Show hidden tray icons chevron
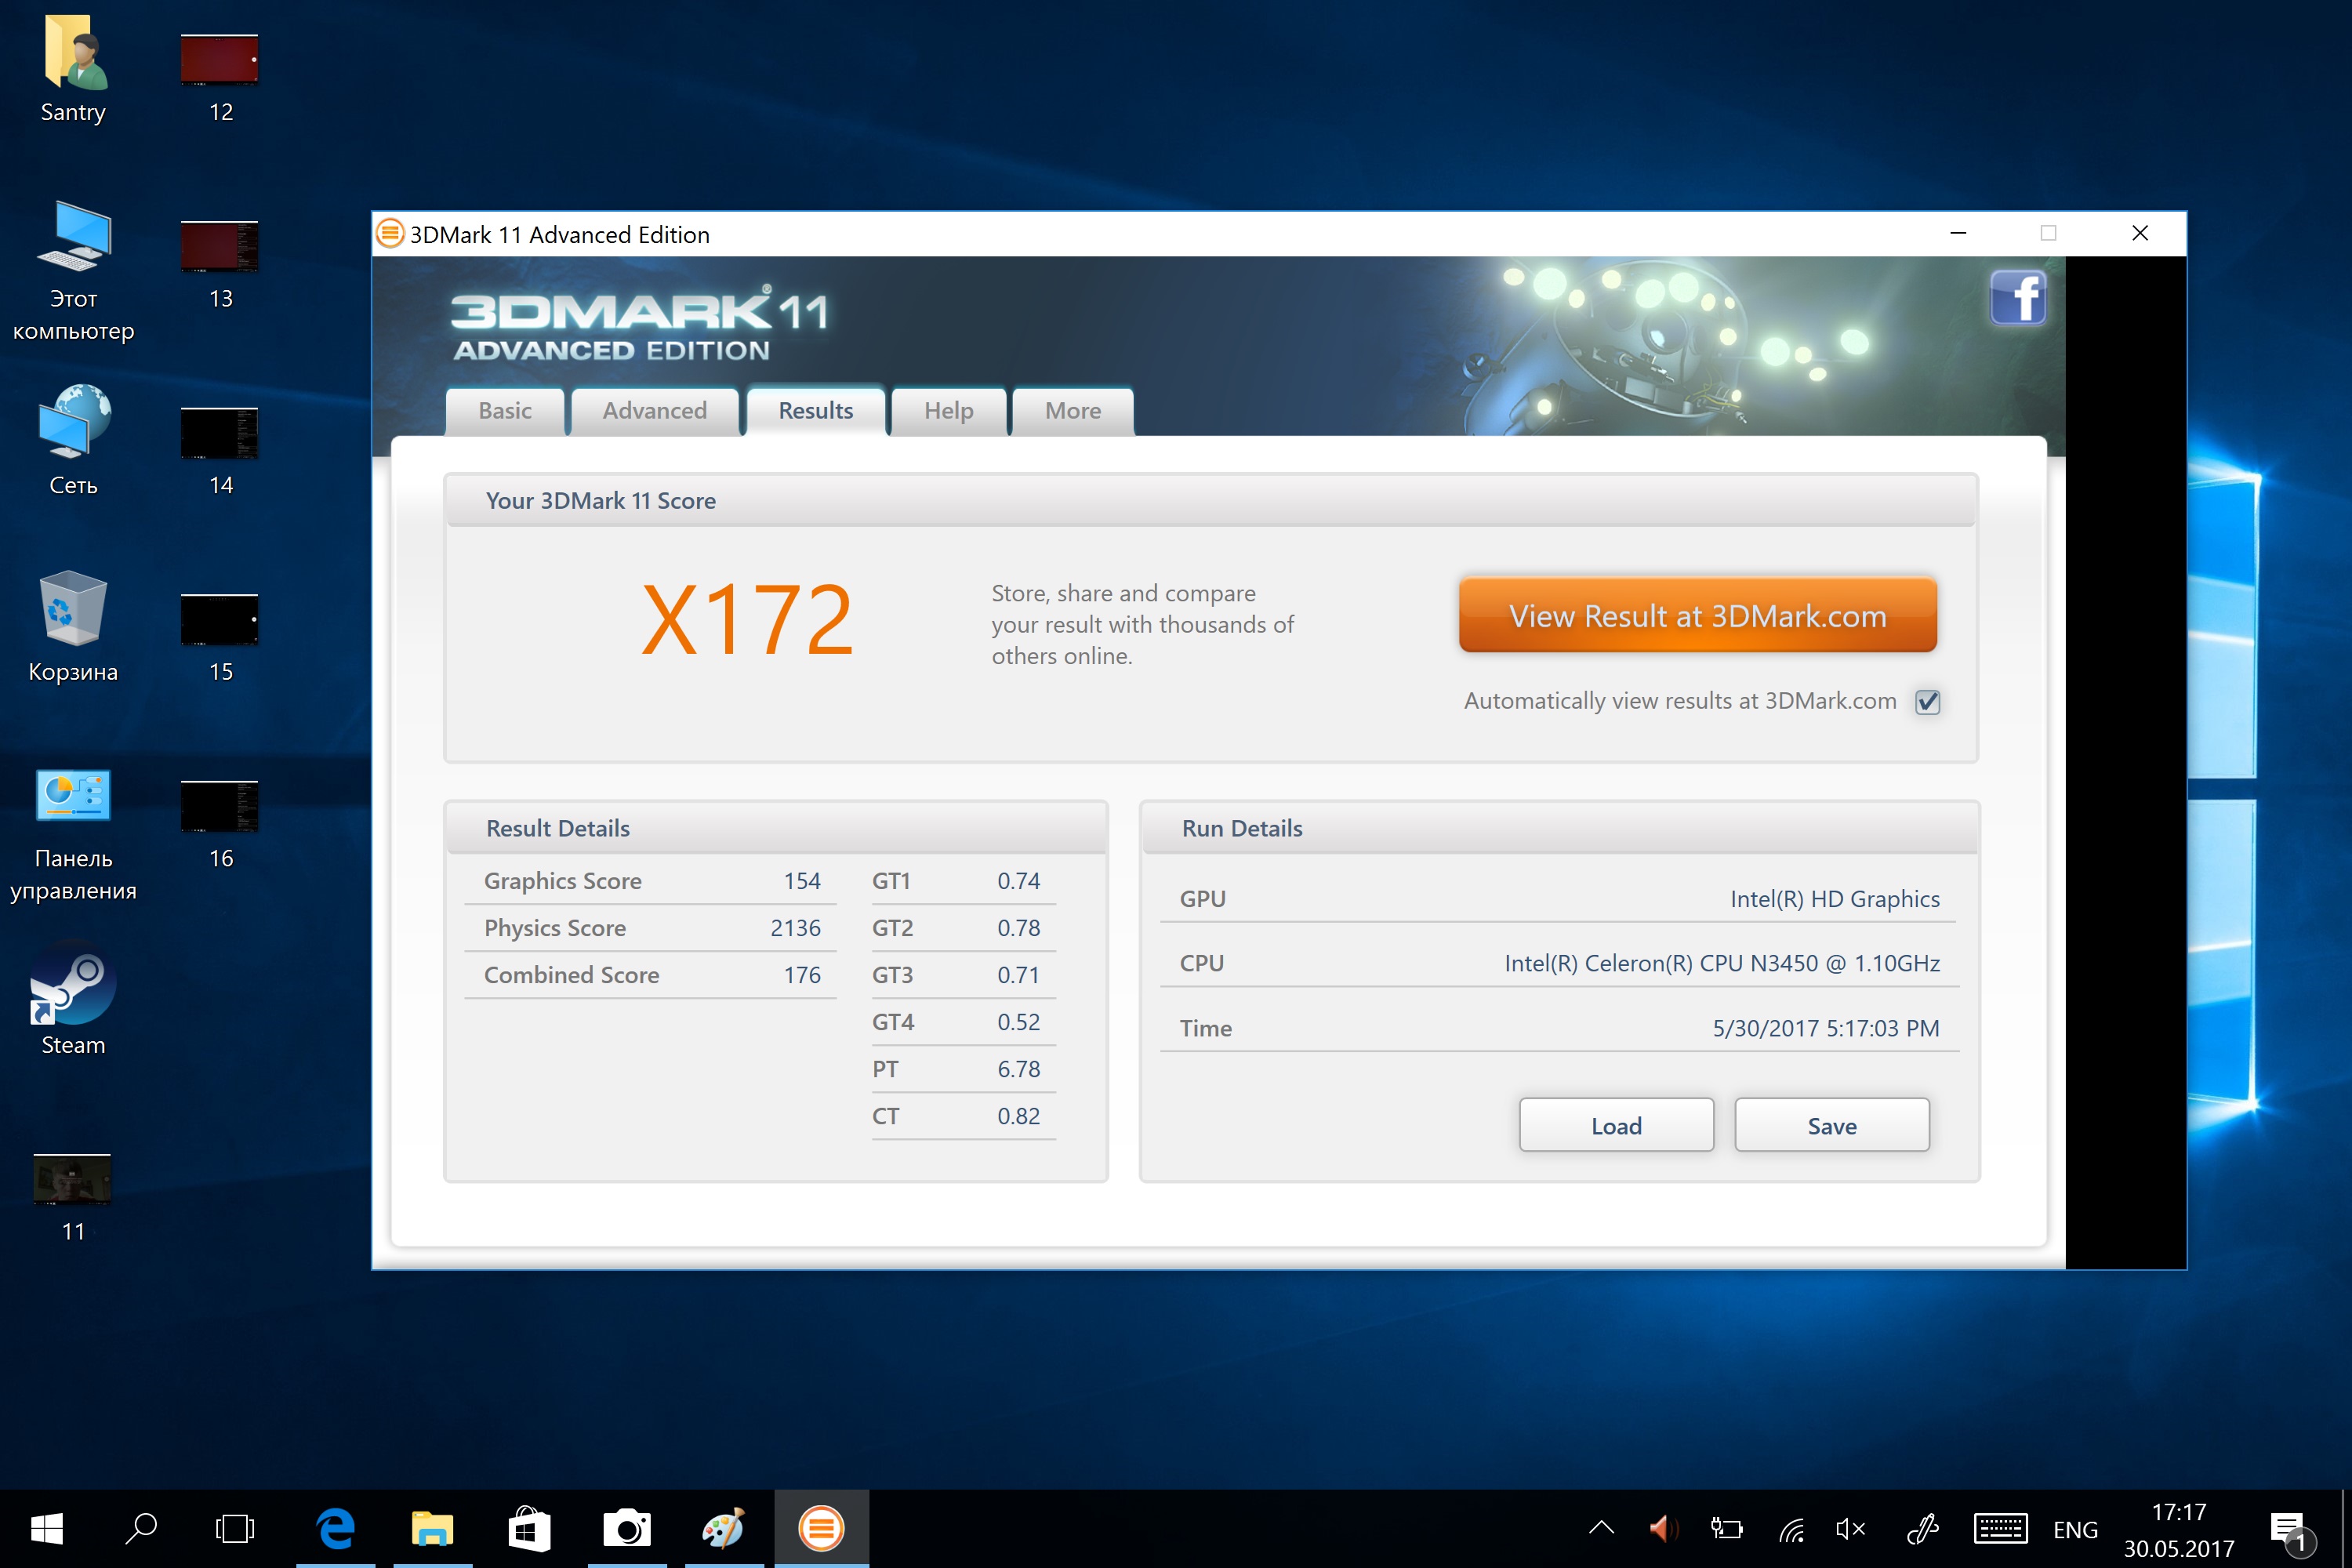The image size is (2352, 1568). click(1601, 1528)
